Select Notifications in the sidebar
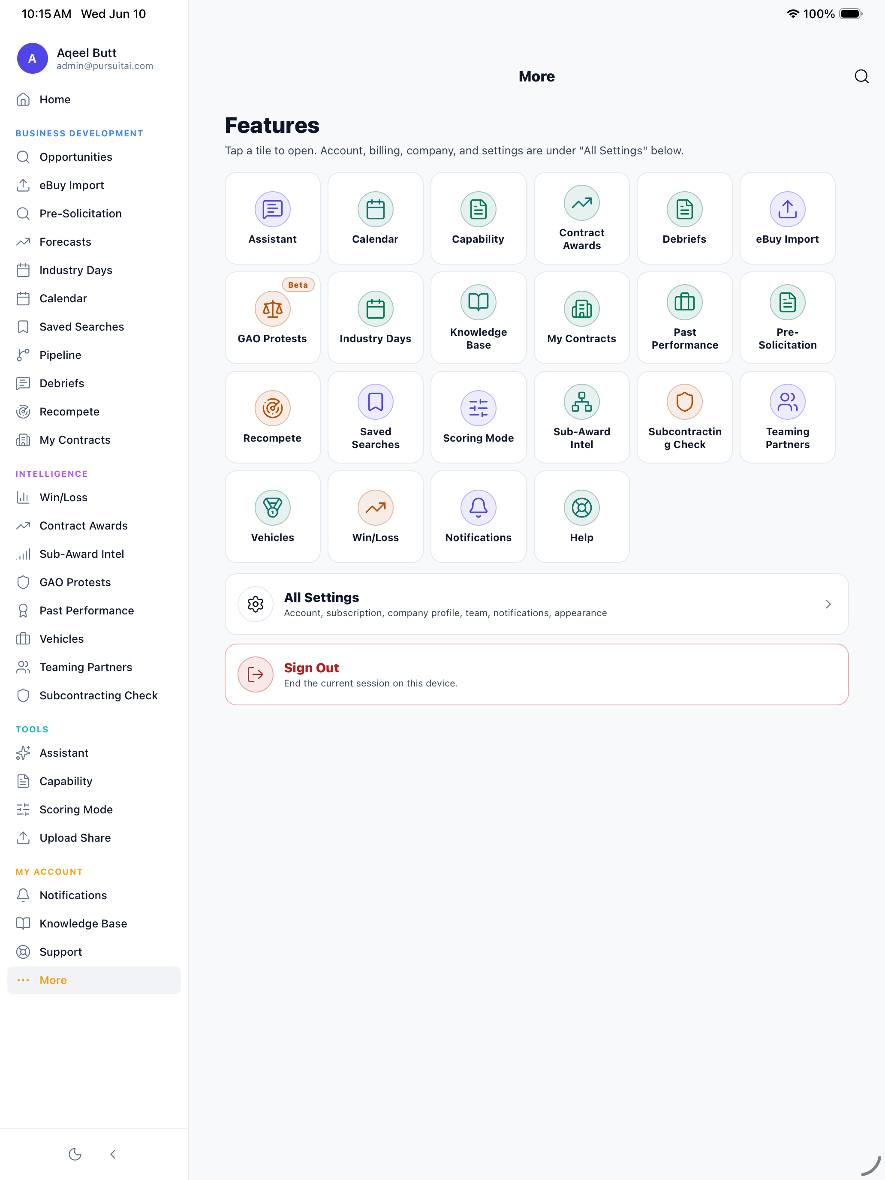This screenshot has width=885, height=1180. tap(93, 895)
